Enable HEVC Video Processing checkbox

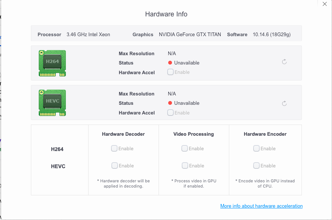[x=185, y=166]
